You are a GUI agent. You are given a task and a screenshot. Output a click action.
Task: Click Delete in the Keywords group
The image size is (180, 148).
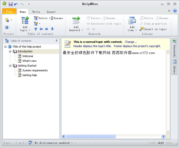click(x=93, y=18)
